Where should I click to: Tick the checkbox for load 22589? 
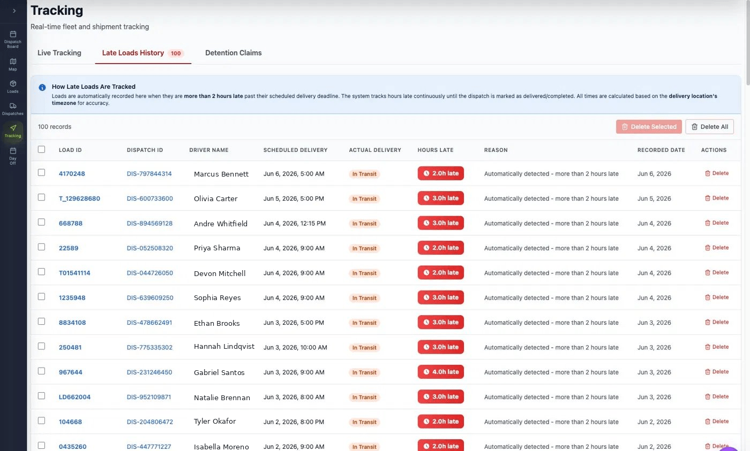click(x=42, y=247)
